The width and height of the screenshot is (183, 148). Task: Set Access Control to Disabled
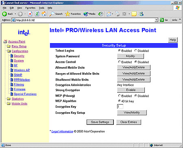(135, 62)
